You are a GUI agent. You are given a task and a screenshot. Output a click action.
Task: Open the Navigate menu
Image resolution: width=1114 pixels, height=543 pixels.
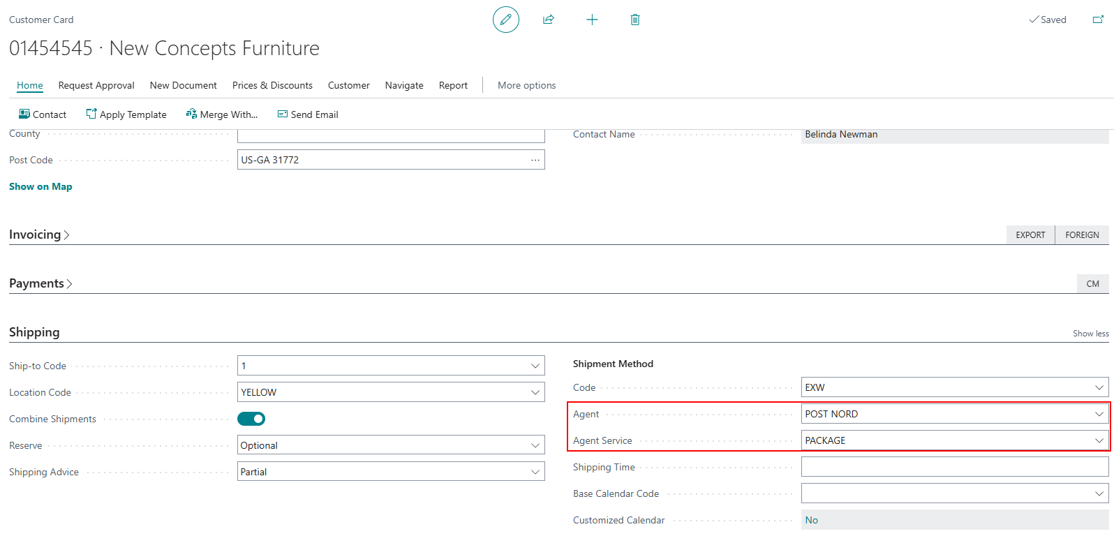404,85
